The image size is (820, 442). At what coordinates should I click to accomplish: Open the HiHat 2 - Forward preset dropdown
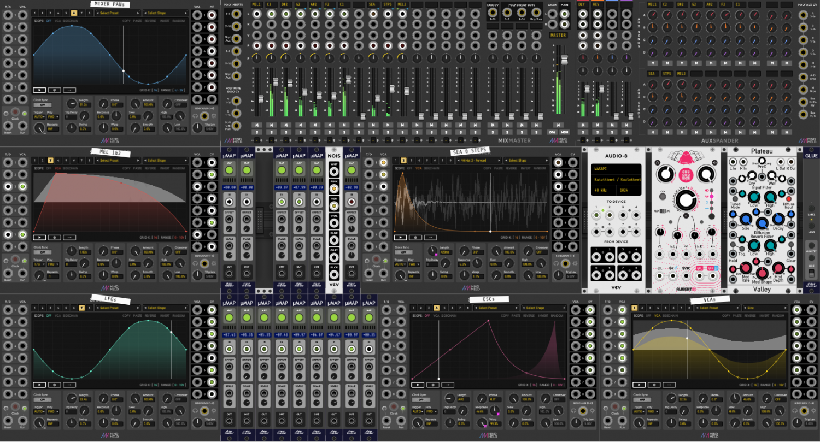479,161
